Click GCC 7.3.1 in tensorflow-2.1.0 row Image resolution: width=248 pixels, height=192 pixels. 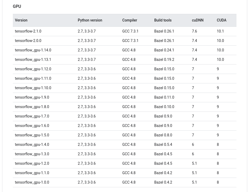click(x=130, y=31)
